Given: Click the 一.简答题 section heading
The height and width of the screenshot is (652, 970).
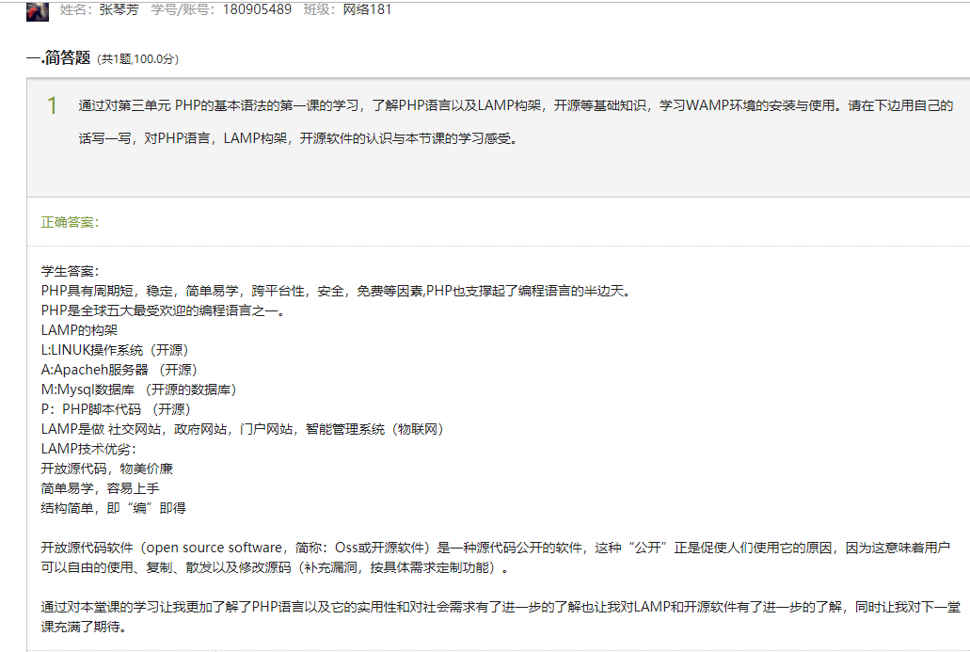Looking at the screenshot, I should (x=58, y=57).
